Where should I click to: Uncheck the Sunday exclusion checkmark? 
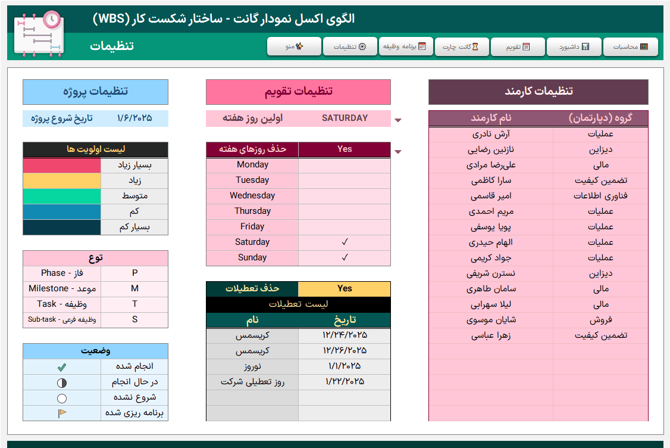[x=345, y=257]
